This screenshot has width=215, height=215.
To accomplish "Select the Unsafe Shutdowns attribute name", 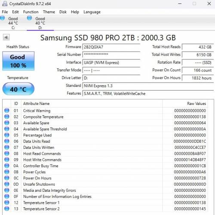I will (x=39, y=184).
